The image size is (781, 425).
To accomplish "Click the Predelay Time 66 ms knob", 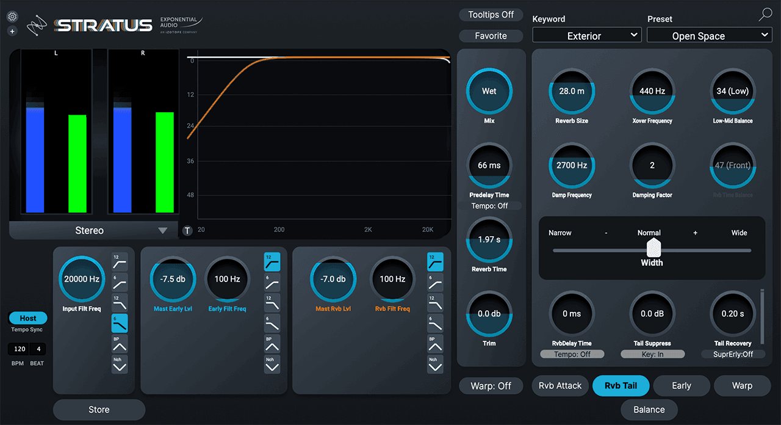I will click(489, 165).
